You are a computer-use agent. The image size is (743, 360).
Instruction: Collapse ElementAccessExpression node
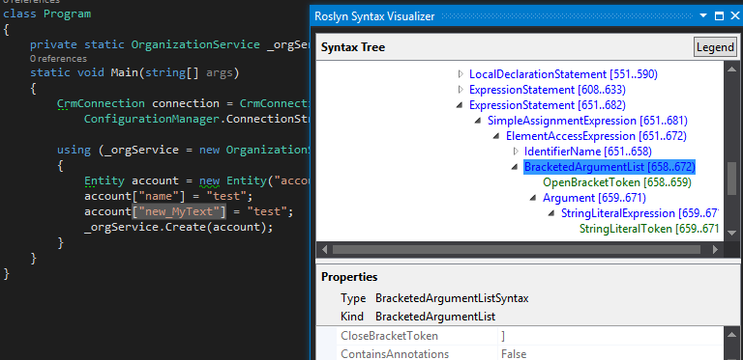(497, 136)
